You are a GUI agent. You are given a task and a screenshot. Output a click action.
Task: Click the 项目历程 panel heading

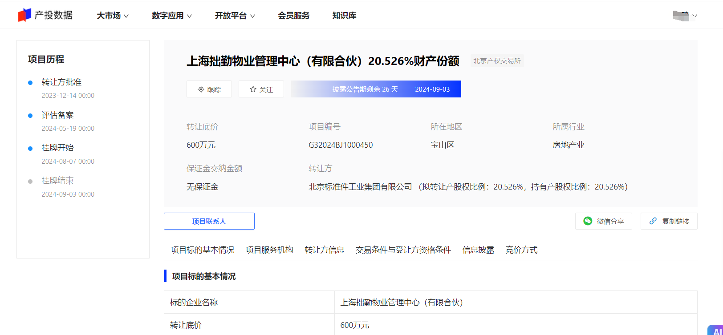(46, 59)
